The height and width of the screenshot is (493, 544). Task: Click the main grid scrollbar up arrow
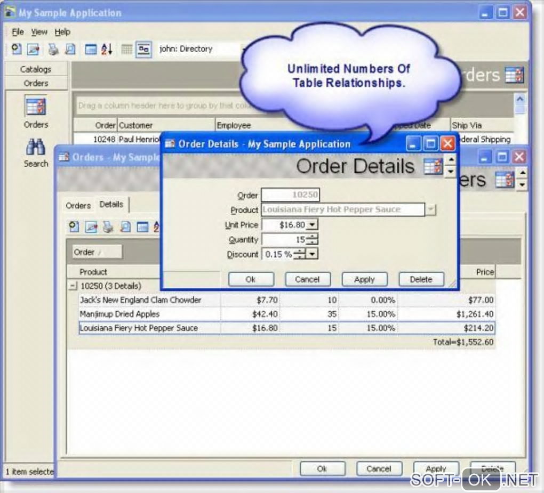coord(519,100)
